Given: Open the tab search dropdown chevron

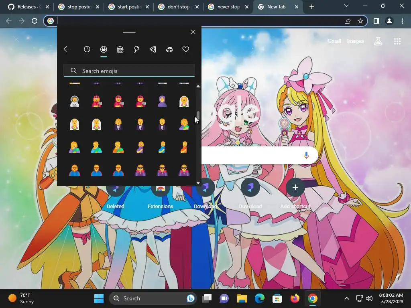Looking at the screenshot, I should [346, 6].
